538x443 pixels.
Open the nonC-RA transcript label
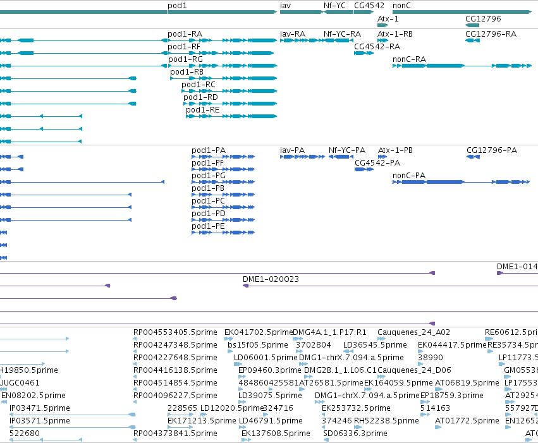pos(409,59)
